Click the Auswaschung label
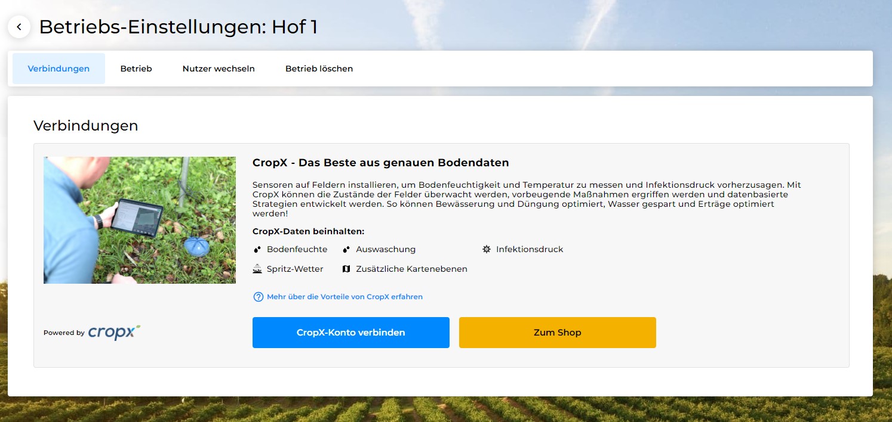Screen dimensions: 892x422 (386, 249)
